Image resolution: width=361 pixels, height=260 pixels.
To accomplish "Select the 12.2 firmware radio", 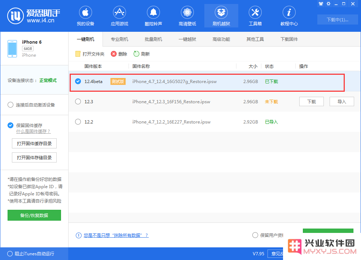I will [x=78, y=122].
